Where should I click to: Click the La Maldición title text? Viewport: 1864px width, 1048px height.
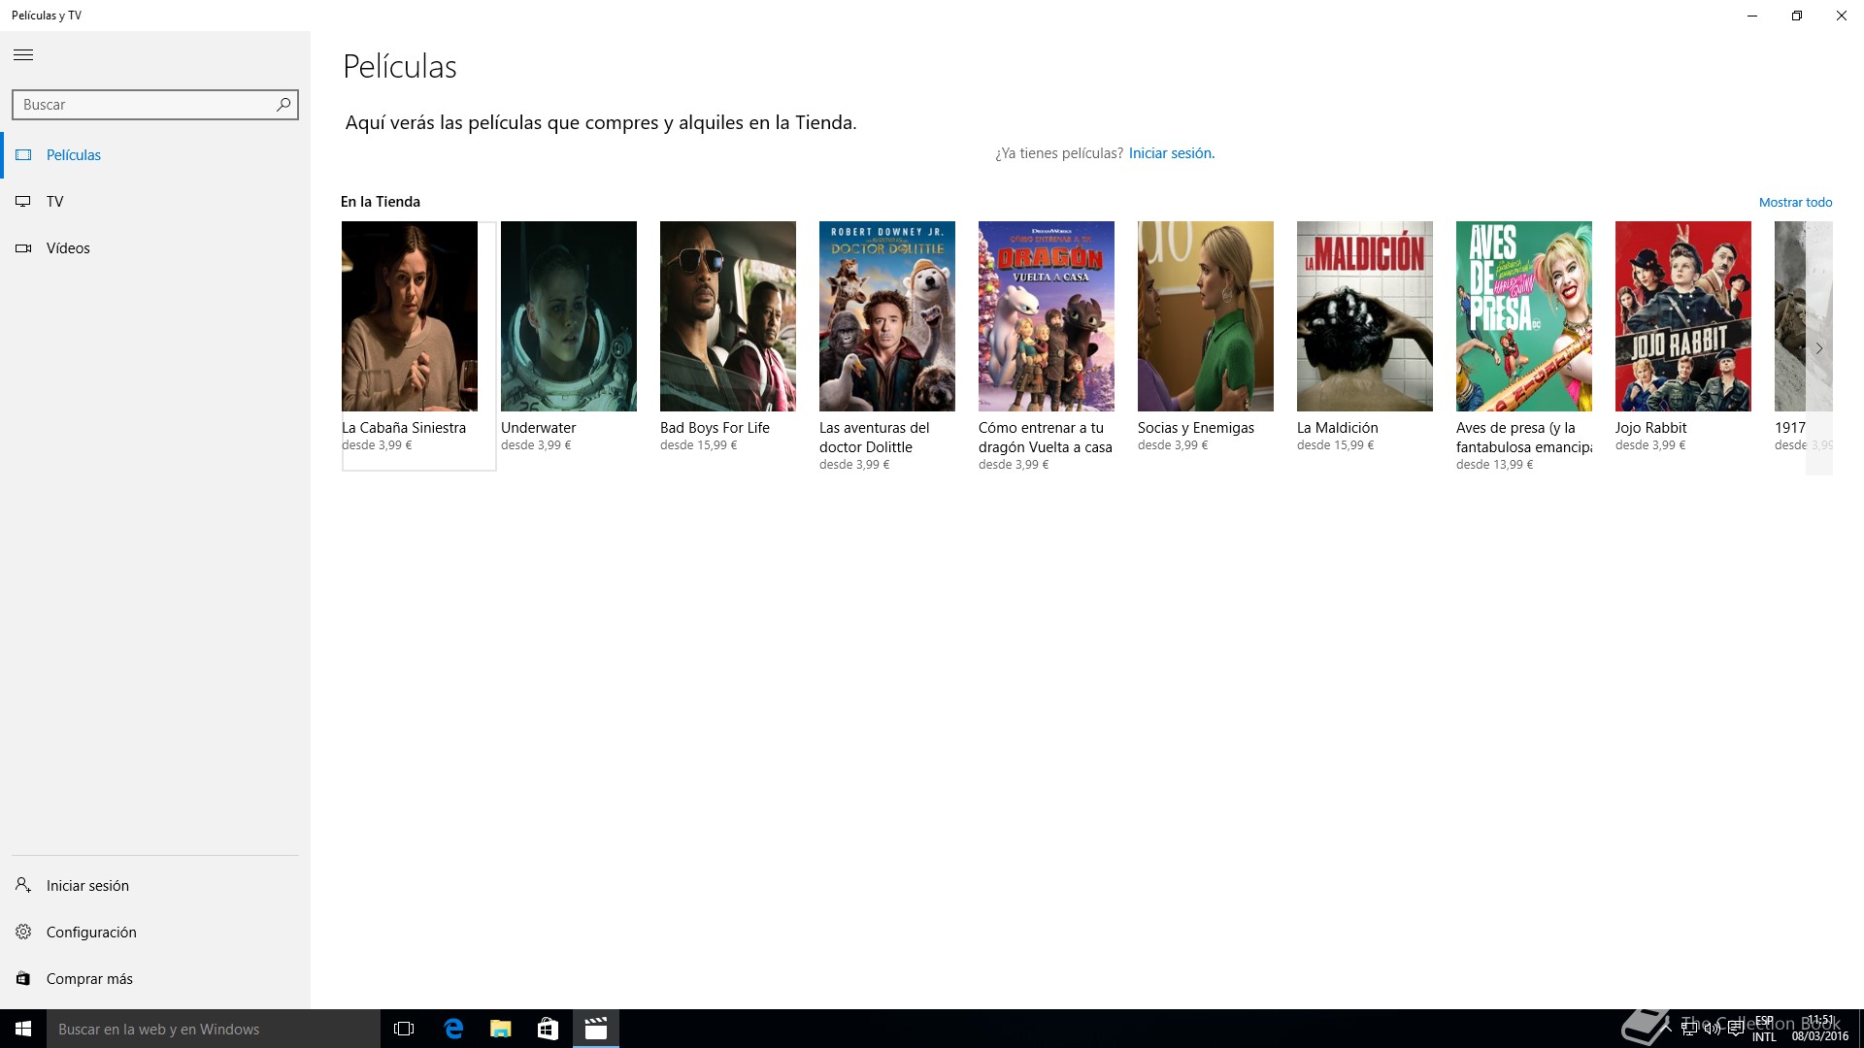(1338, 428)
